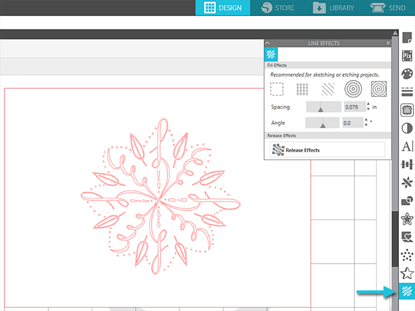
Task: Open the Line Style panel icon
Action: 407,92
